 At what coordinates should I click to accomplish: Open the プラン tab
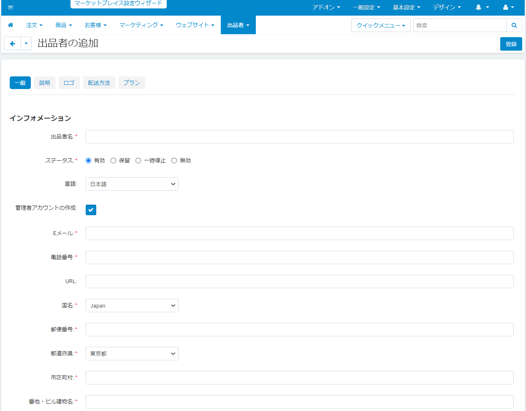click(x=132, y=83)
